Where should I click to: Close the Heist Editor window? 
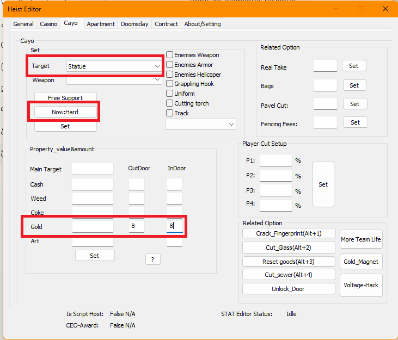point(385,9)
